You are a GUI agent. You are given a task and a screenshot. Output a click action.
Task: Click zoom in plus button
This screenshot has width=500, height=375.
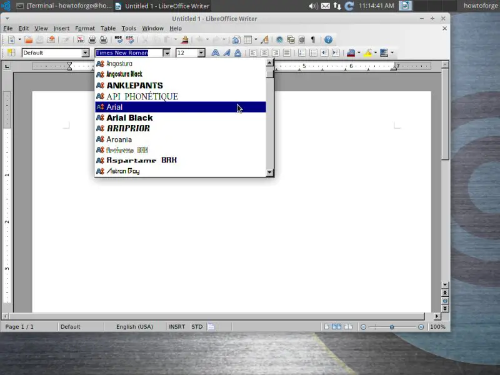tap(421, 327)
